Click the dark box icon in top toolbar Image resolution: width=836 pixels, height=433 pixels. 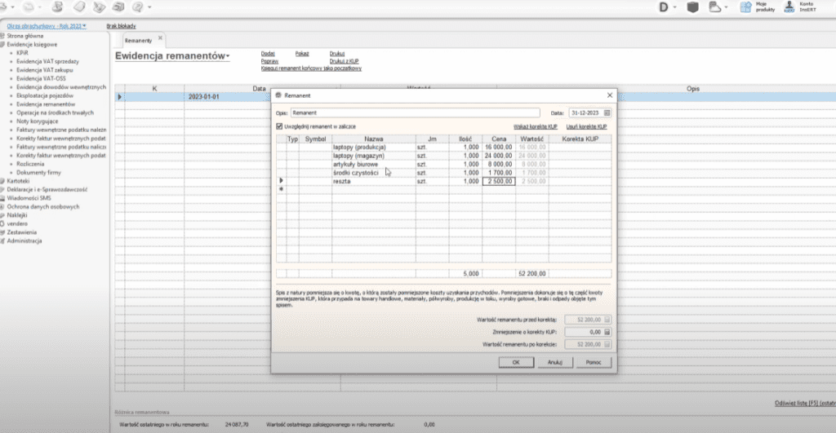(x=692, y=7)
